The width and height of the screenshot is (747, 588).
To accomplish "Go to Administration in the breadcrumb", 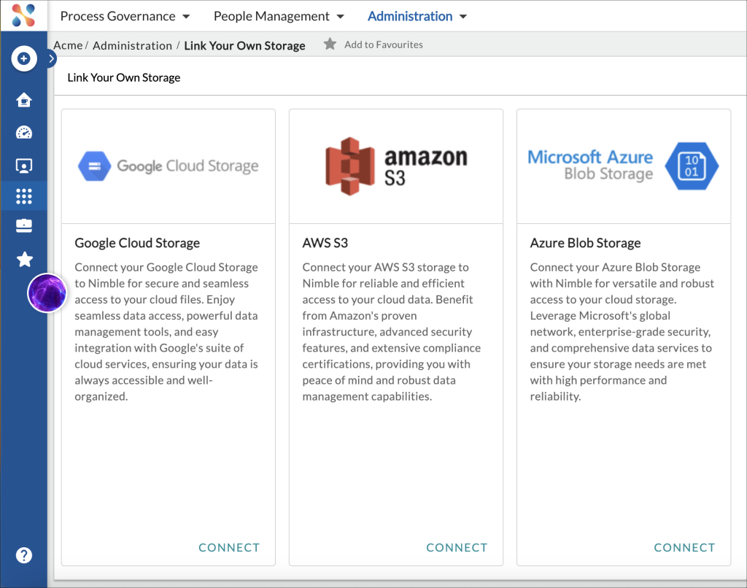I will click(132, 45).
